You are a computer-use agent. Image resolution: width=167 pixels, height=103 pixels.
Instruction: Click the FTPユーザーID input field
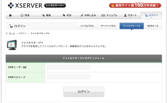coord(69,67)
